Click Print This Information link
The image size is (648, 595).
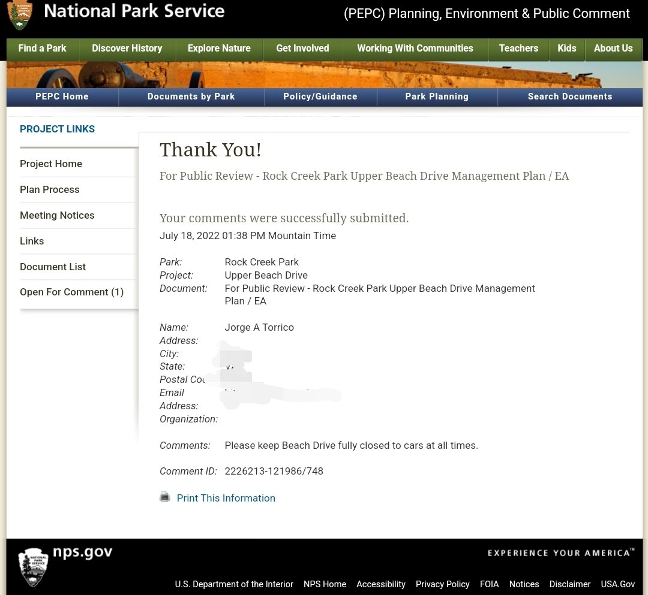pyautogui.click(x=226, y=498)
